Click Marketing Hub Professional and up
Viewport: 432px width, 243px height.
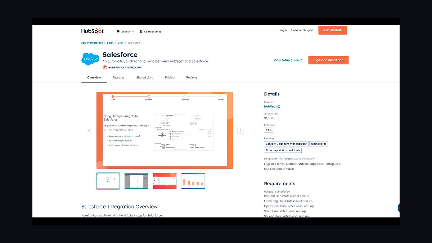(x=288, y=201)
